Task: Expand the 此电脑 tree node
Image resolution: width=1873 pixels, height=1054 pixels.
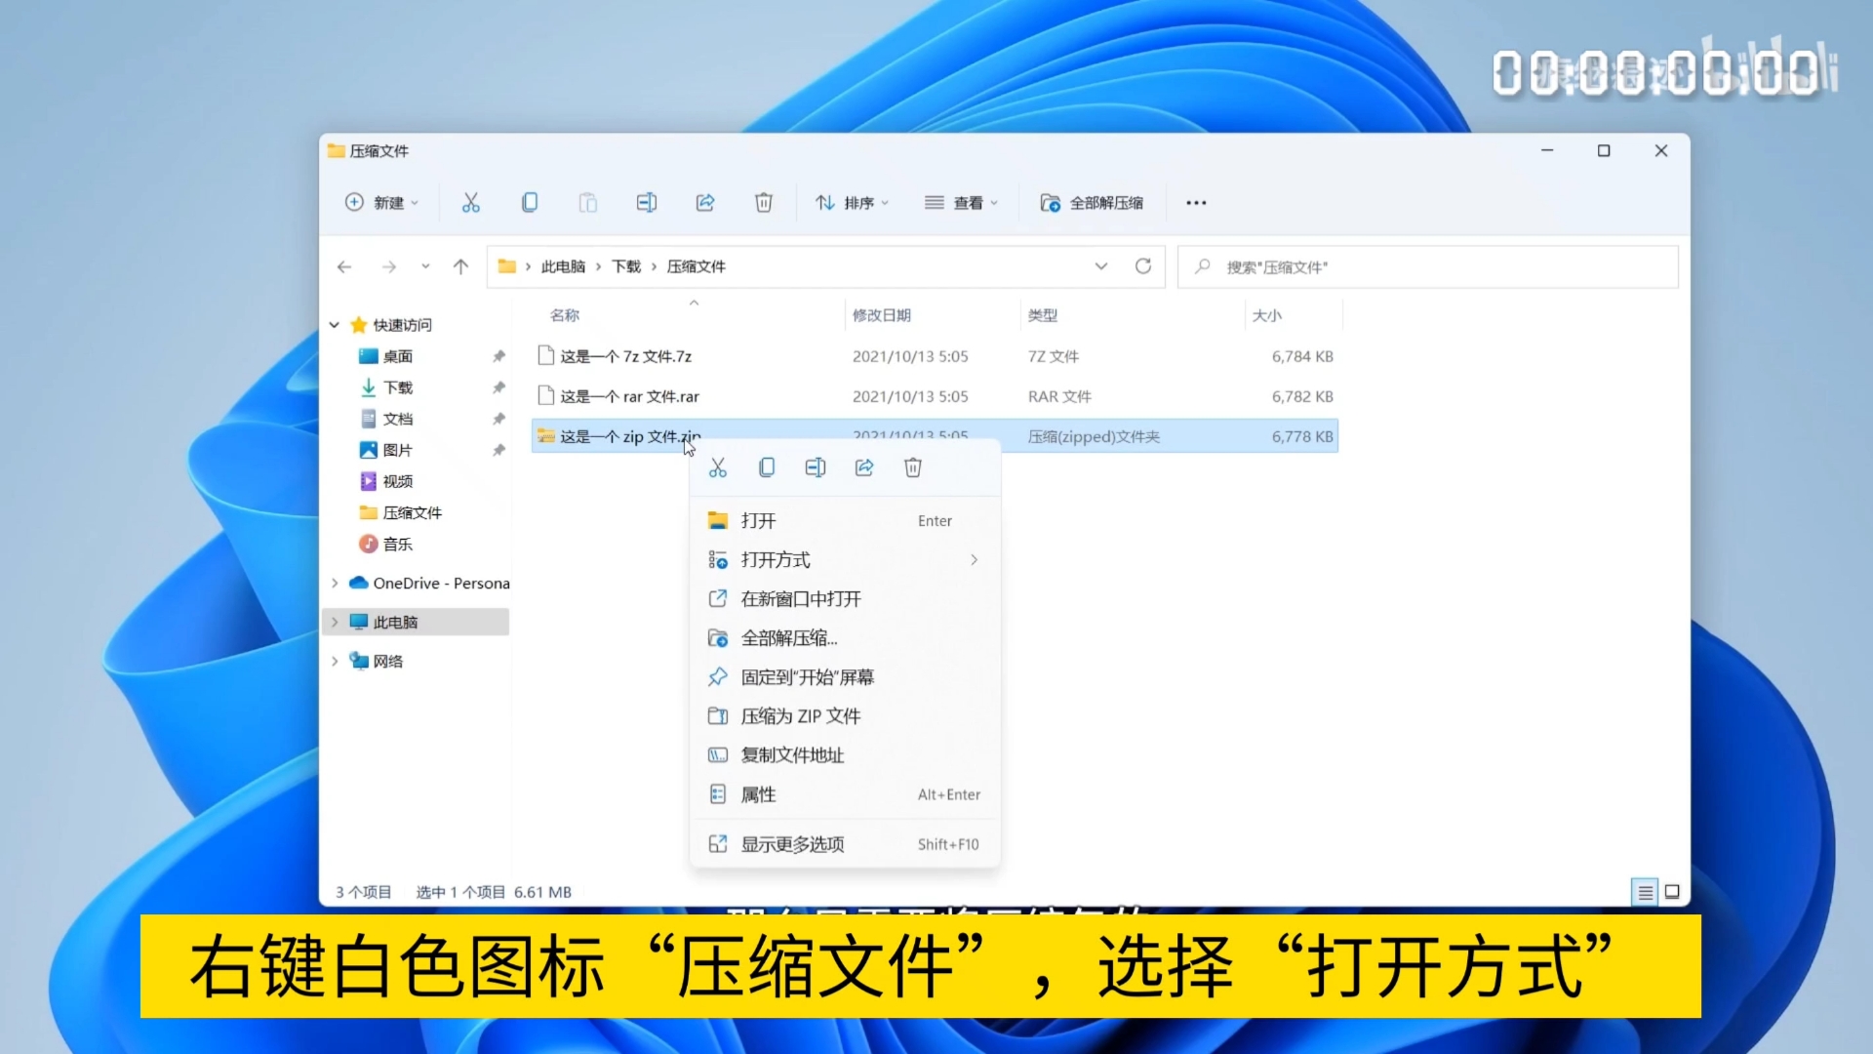Action: (x=335, y=622)
